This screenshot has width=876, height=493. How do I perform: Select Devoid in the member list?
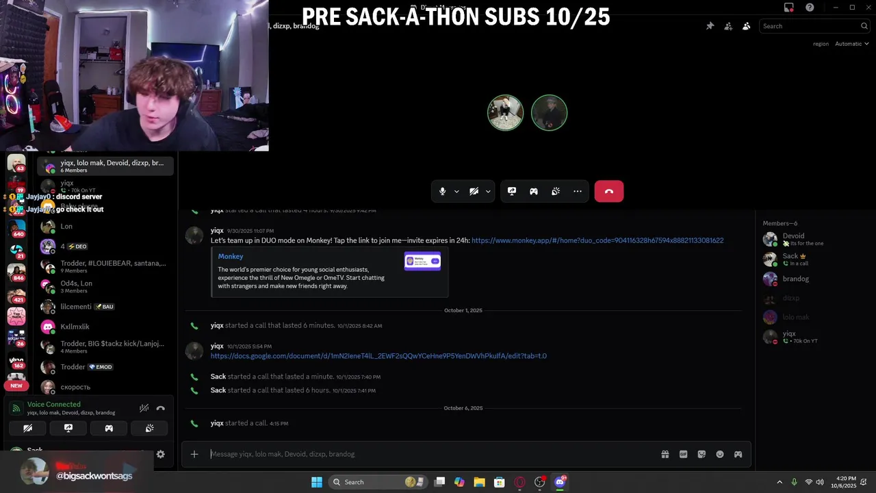point(814,240)
